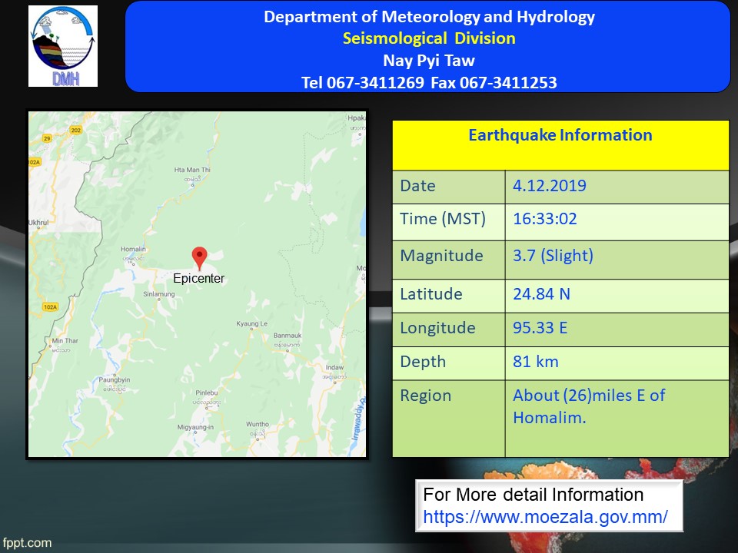Select the Latitude value 24.84 N
Screen dimensions: 738x553
point(541,294)
